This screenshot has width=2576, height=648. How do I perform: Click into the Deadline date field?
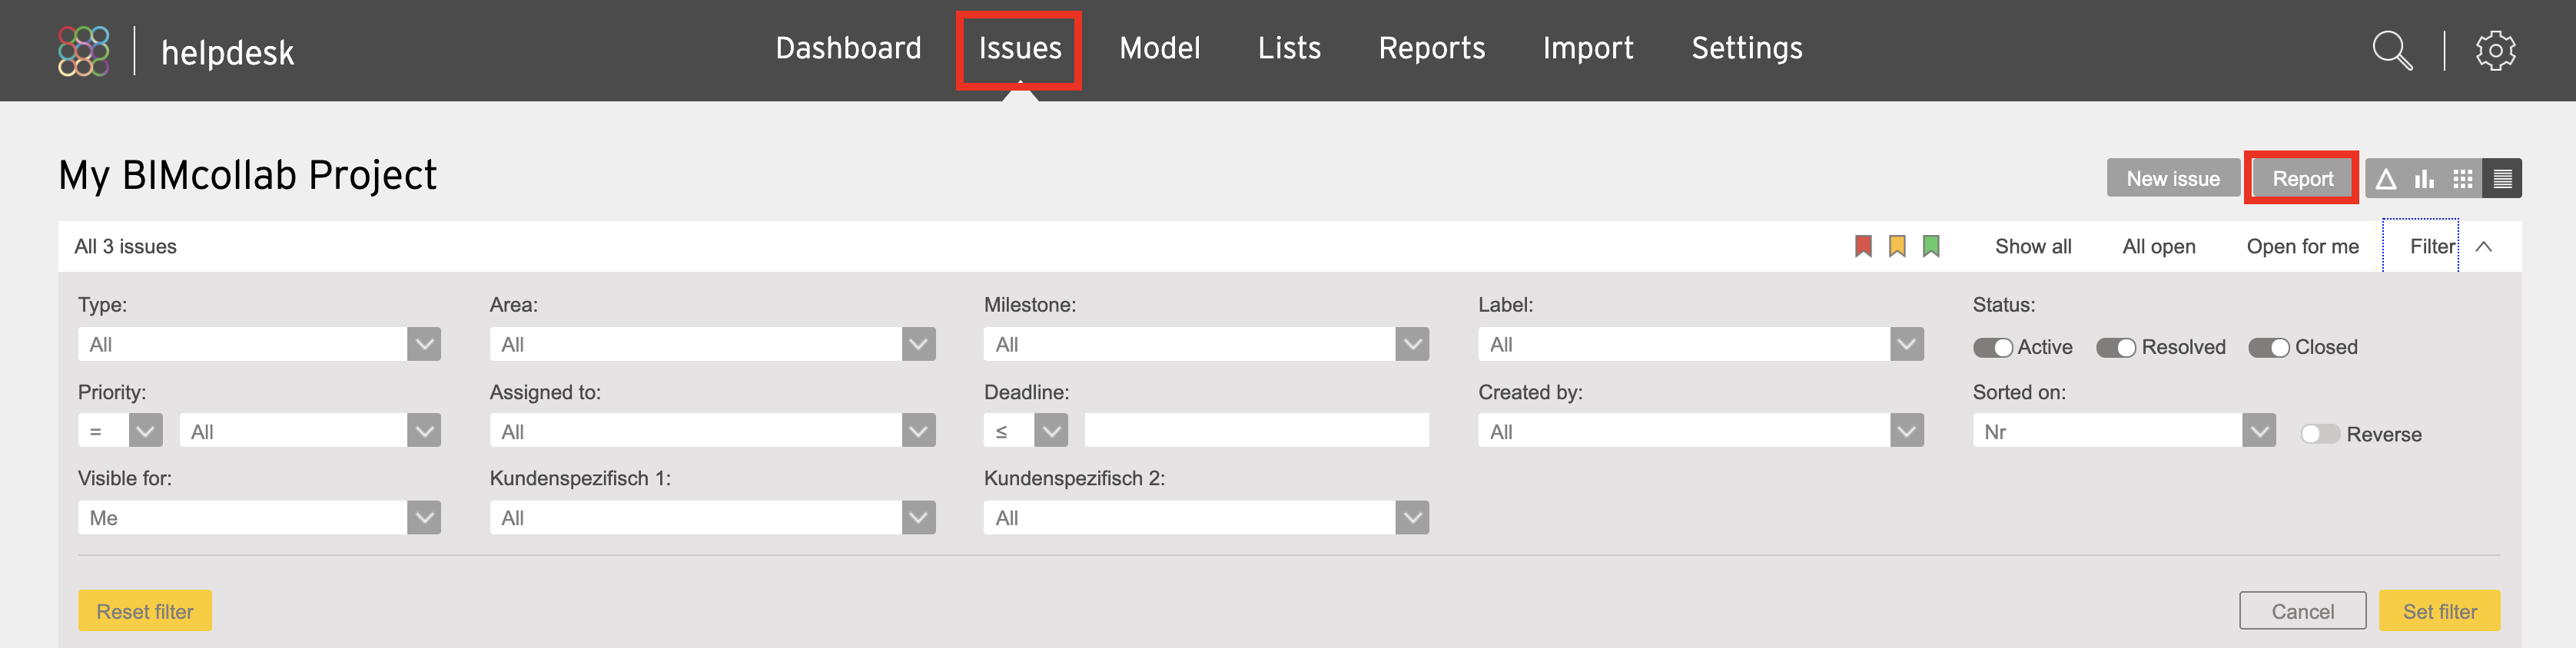[1256, 431]
